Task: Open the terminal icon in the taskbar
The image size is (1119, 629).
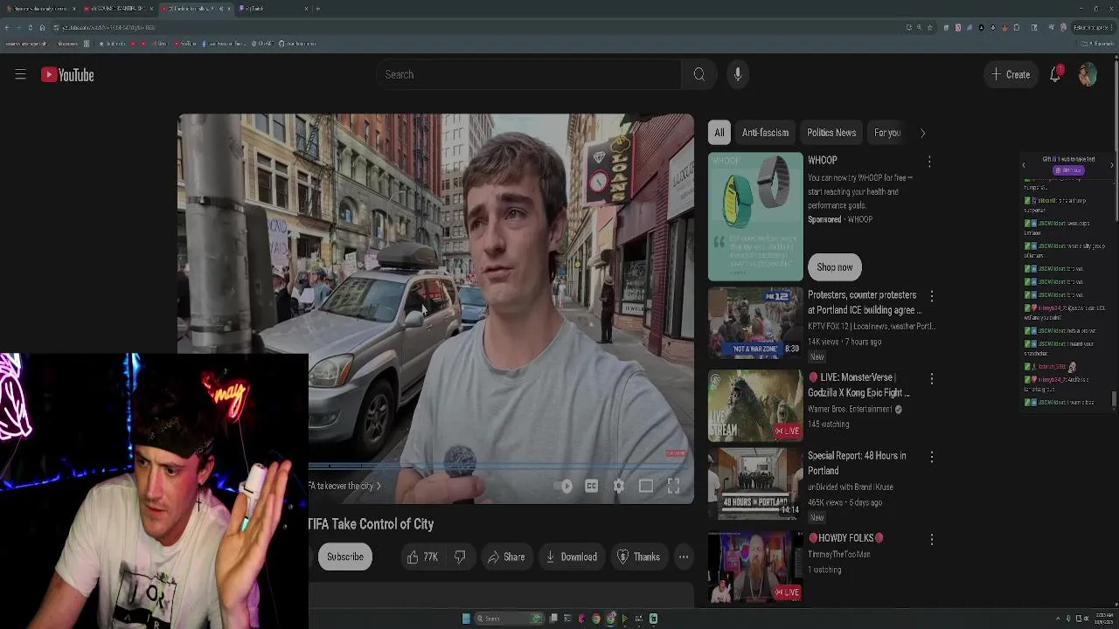Action: [567, 619]
